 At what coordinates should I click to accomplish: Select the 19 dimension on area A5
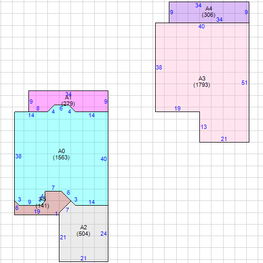click(37, 211)
